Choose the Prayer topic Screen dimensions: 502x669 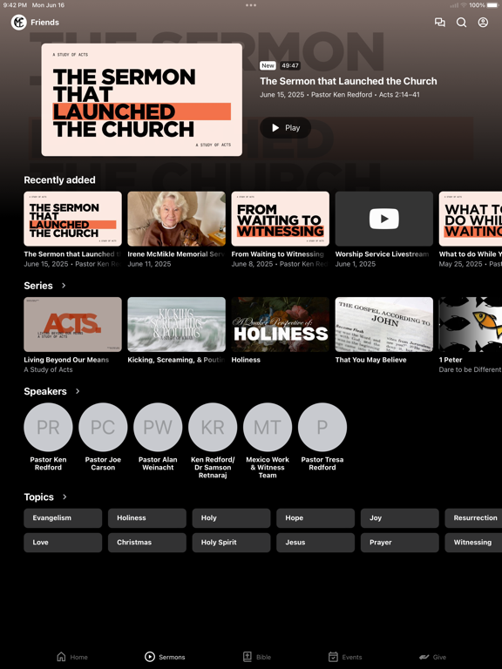coord(399,543)
